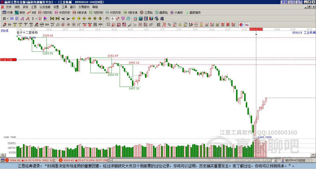Click the 2024-02-07 date marker
316x169 pixels.
256,29
